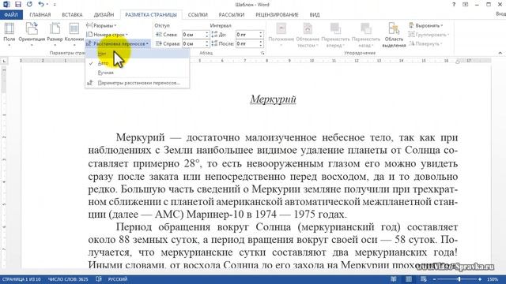
Task: Click СТРАНИЦА 1 ИЗ 10 status indicator
Action: (21, 279)
